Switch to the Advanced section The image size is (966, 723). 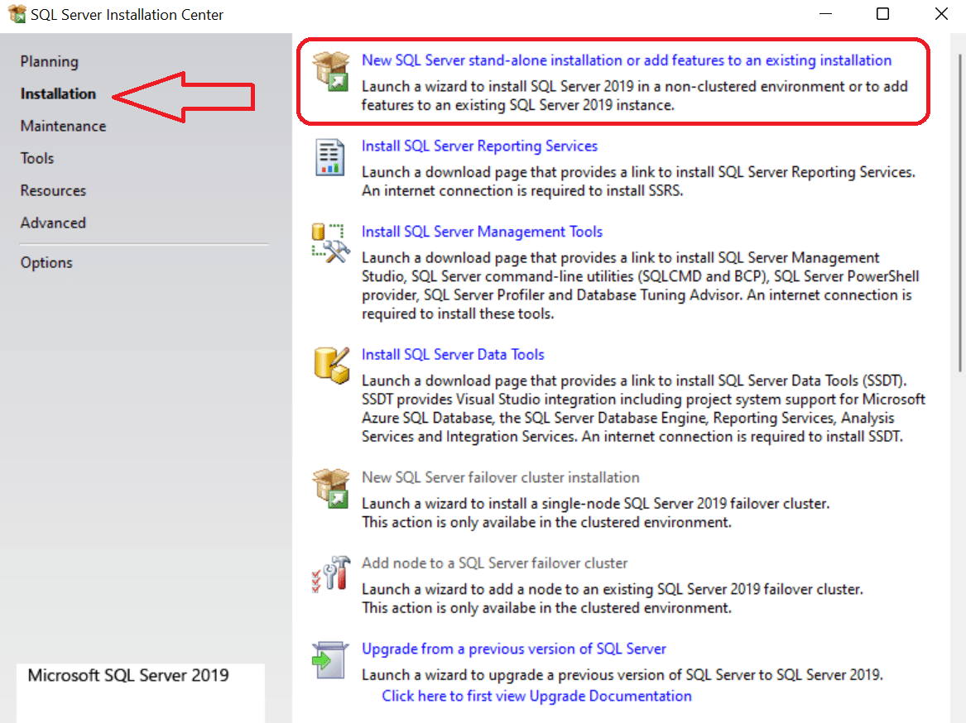point(53,223)
